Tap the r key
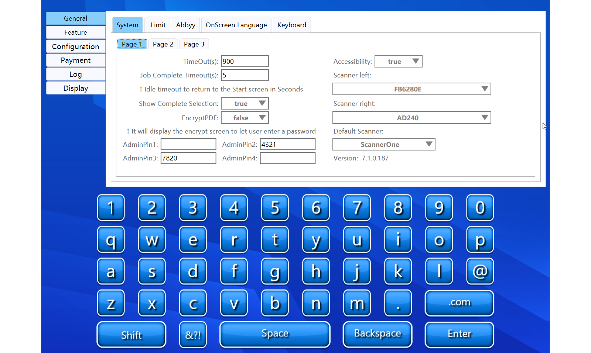 point(234,240)
